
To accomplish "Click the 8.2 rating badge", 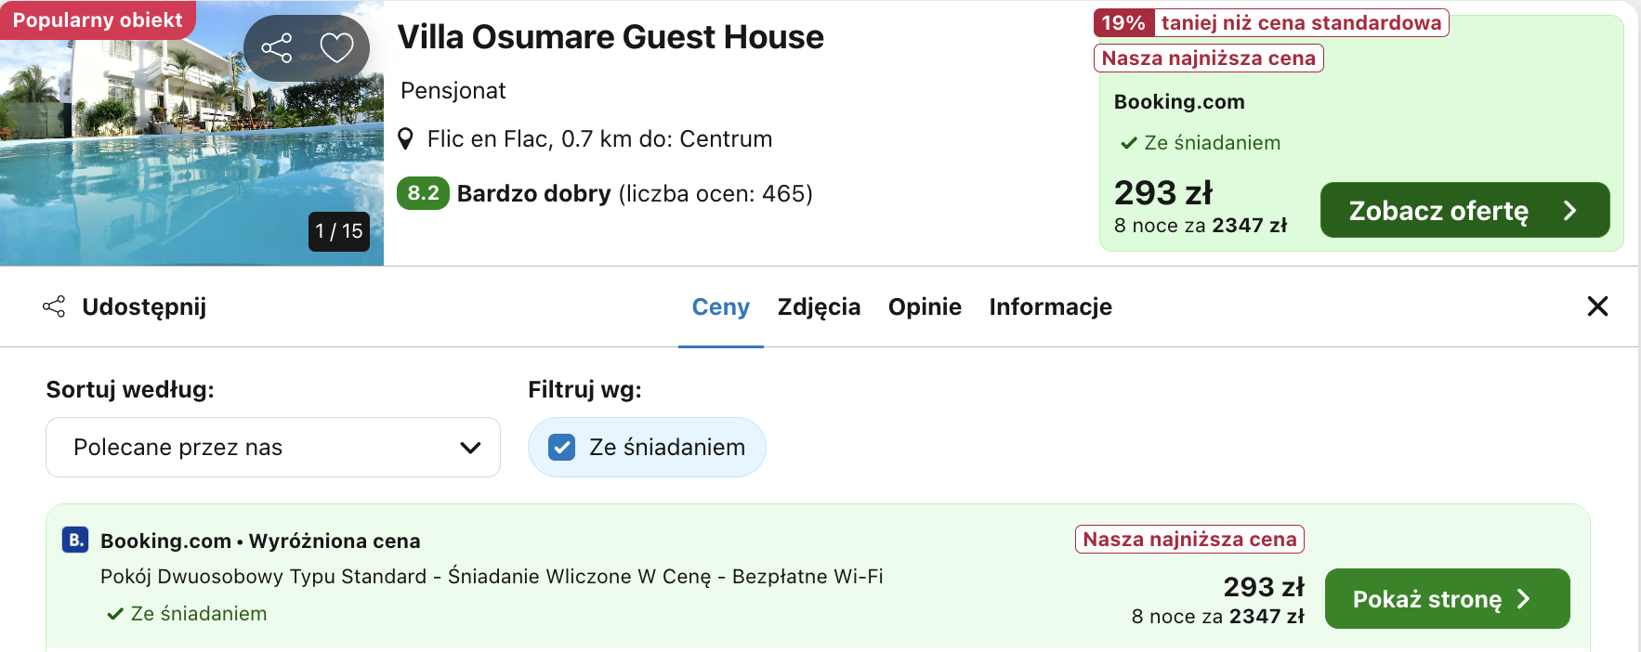I will (423, 193).
